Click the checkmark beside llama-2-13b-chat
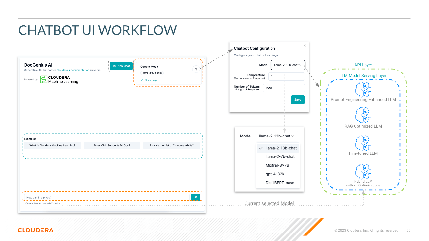 click(261, 148)
